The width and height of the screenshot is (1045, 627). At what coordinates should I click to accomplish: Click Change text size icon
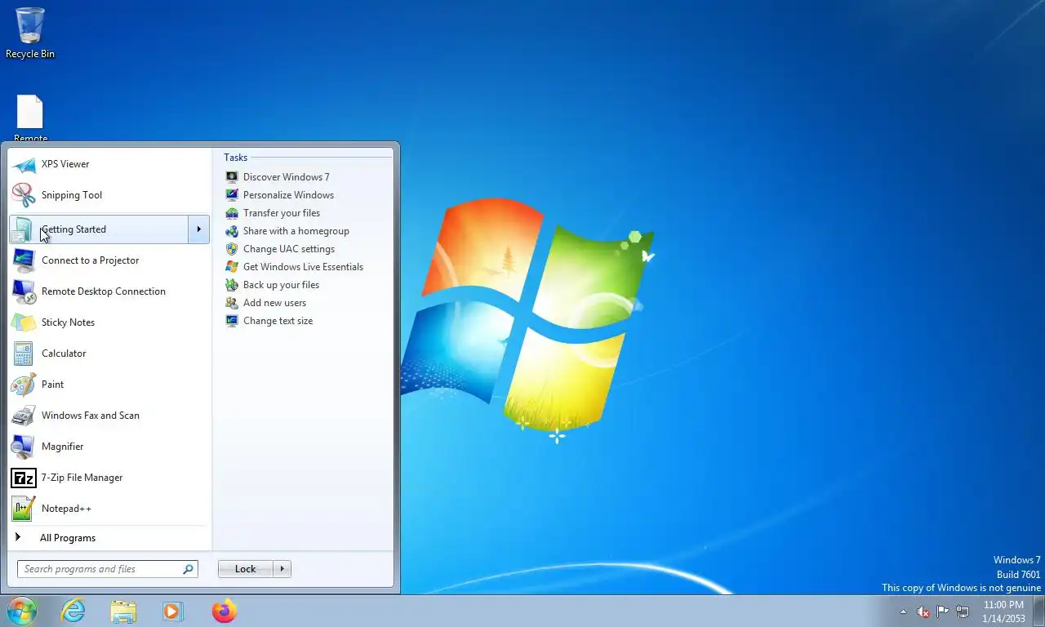(x=232, y=321)
